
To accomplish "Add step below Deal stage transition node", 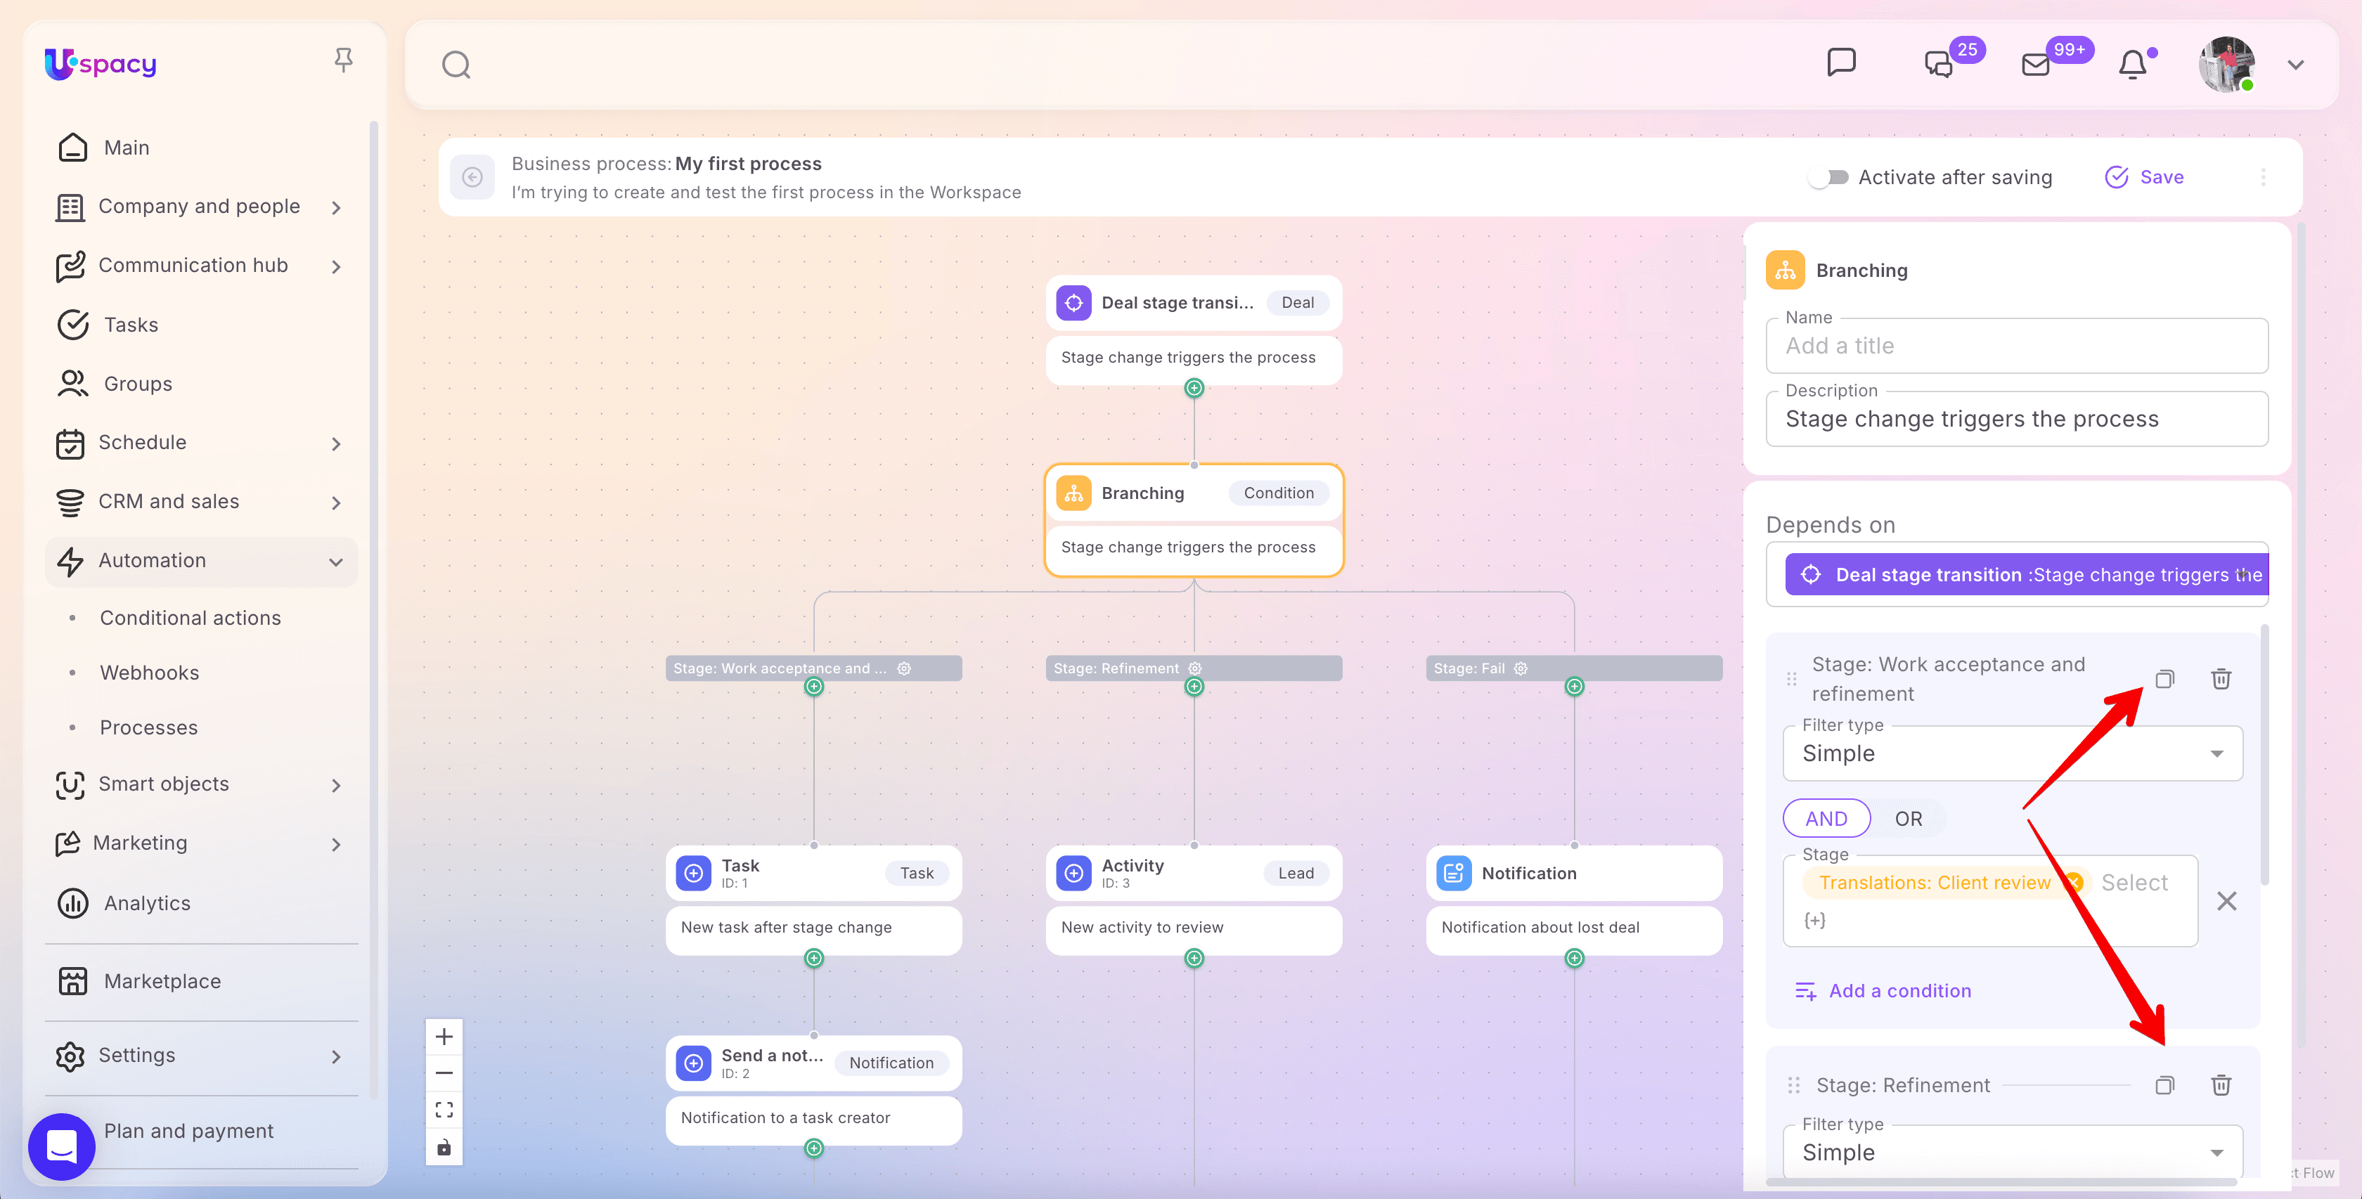I will (1194, 389).
